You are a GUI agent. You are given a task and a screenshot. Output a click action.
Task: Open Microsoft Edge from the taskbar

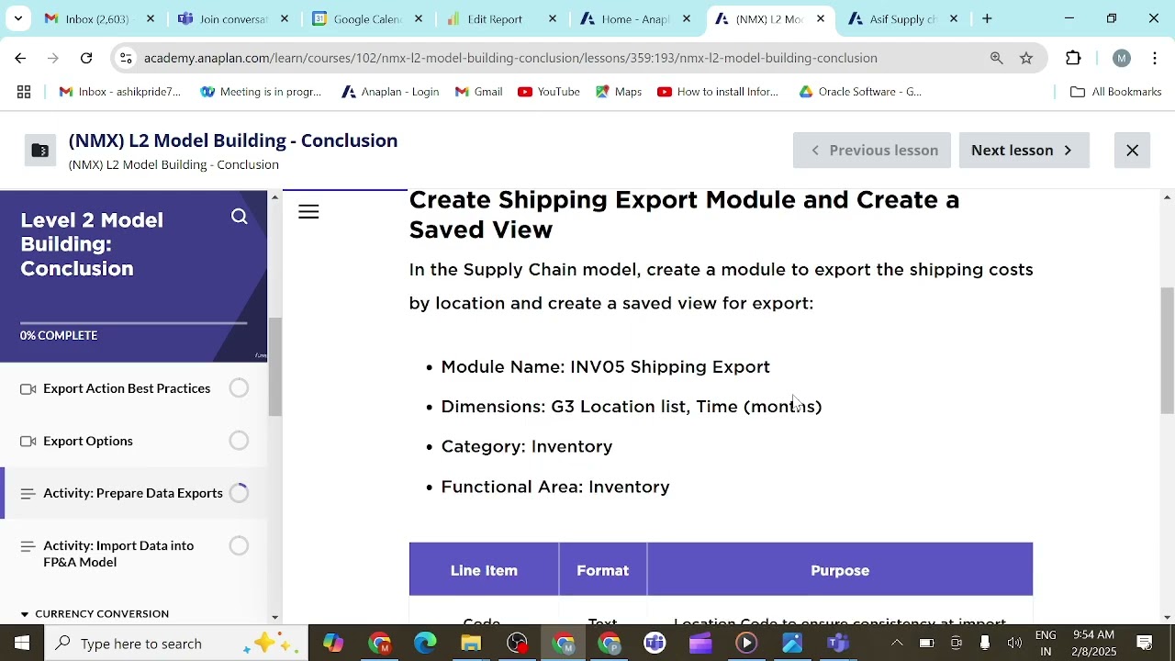point(425,644)
